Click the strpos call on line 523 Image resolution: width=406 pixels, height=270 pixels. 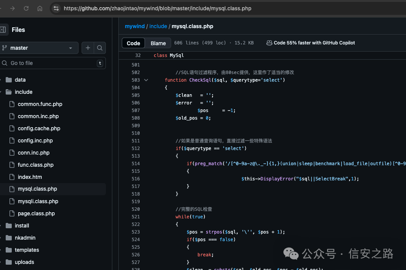point(214,232)
